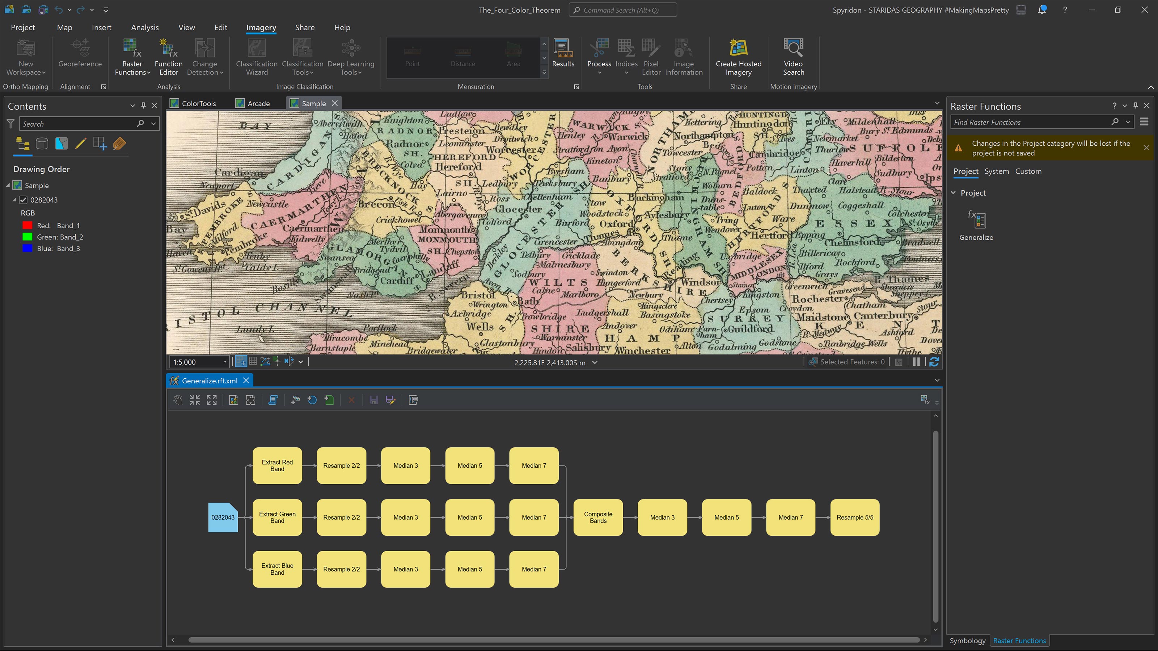1158x651 pixels.
Task: Open Image Information tool
Action: pos(683,57)
